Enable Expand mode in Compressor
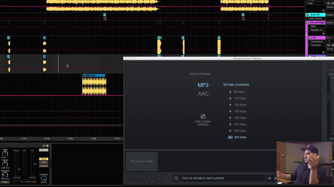 (x=44, y=166)
